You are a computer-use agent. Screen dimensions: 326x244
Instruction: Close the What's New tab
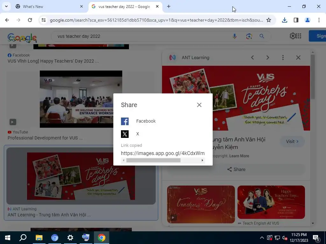(81, 7)
